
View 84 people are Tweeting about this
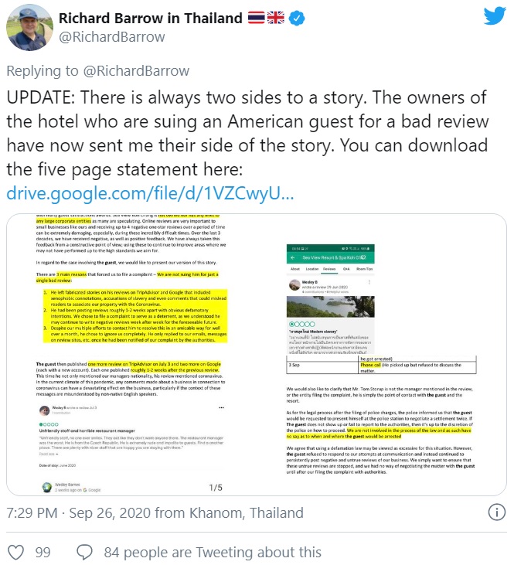tap(213, 553)
